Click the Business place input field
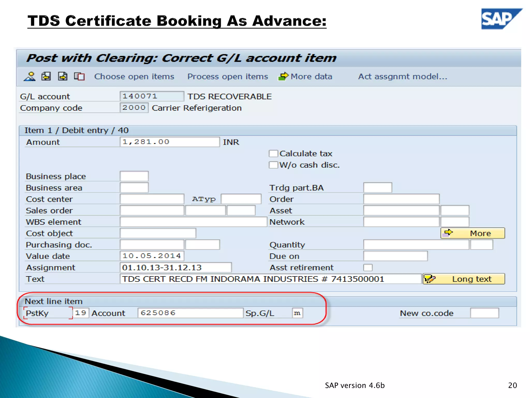 (x=134, y=176)
